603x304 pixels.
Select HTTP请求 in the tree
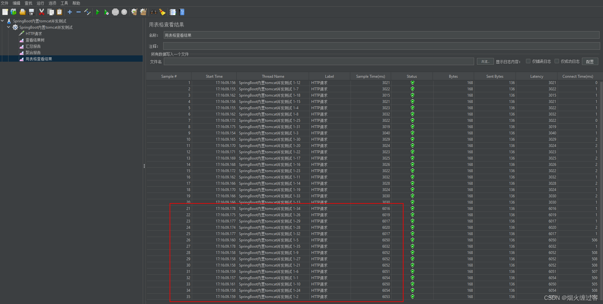[x=34, y=34]
